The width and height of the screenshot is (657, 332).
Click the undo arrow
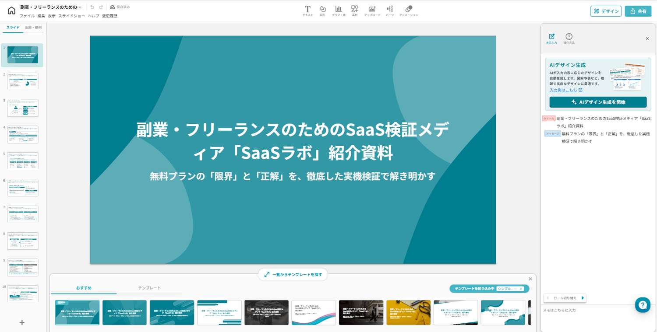pos(92,7)
